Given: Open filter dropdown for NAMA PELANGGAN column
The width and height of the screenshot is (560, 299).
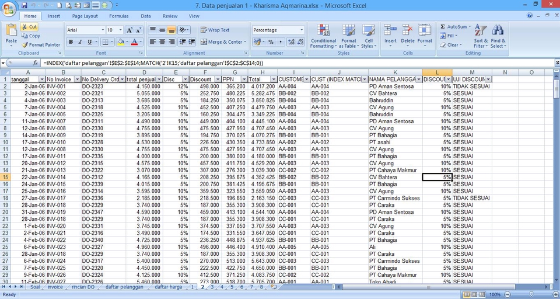Looking at the screenshot, I should [419, 79].
